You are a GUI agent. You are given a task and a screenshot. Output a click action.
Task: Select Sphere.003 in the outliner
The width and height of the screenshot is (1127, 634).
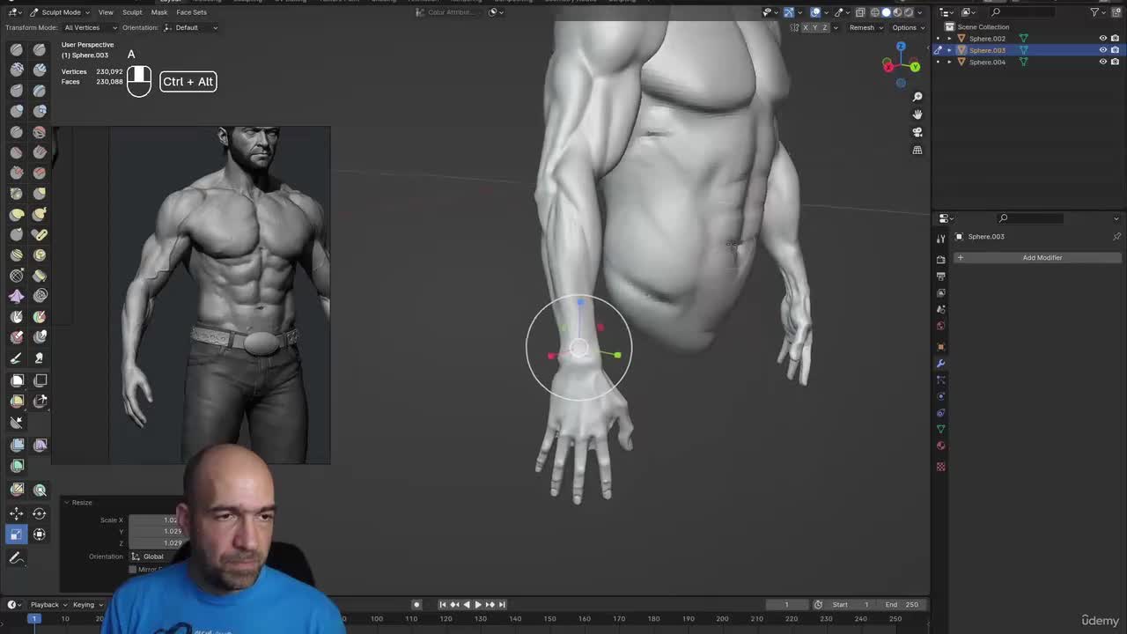coord(987,50)
